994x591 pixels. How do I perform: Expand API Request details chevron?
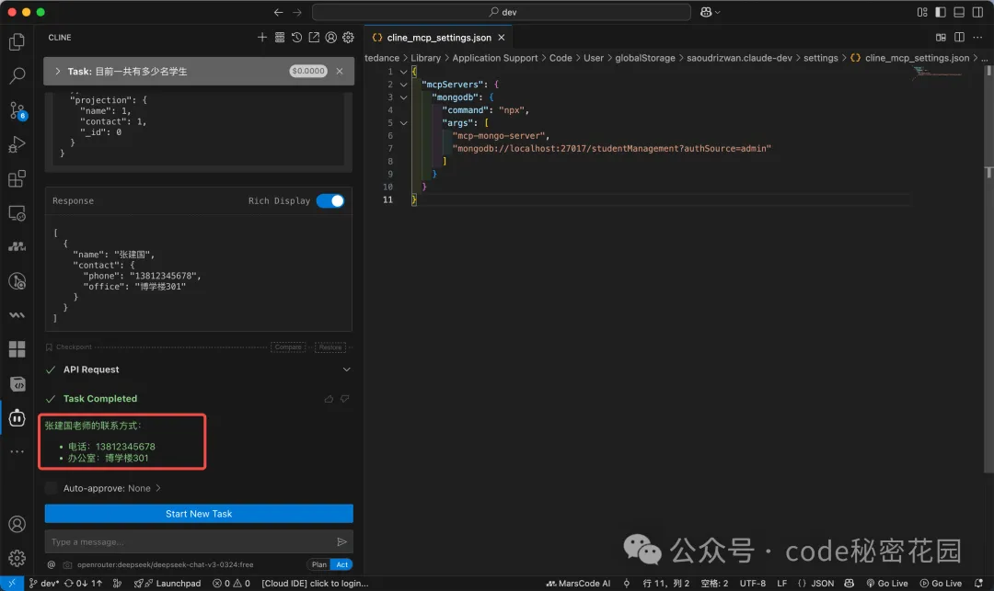point(346,369)
